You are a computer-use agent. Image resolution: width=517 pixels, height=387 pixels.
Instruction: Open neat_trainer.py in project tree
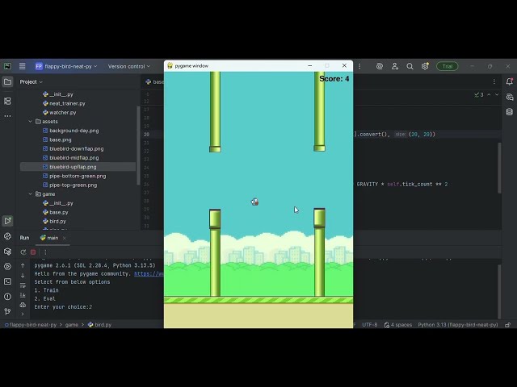(64, 103)
